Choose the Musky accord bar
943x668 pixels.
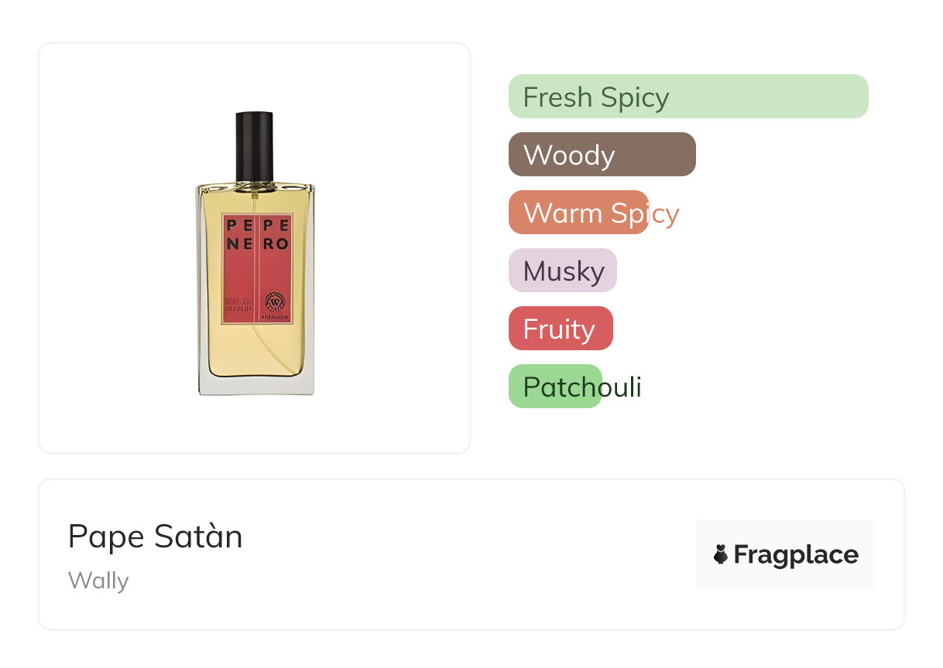[562, 271]
